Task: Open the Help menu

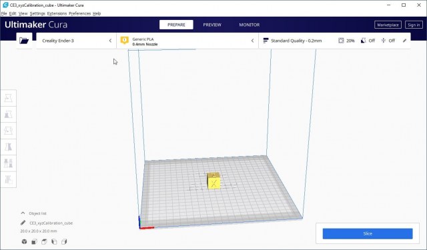Action: click(97, 13)
